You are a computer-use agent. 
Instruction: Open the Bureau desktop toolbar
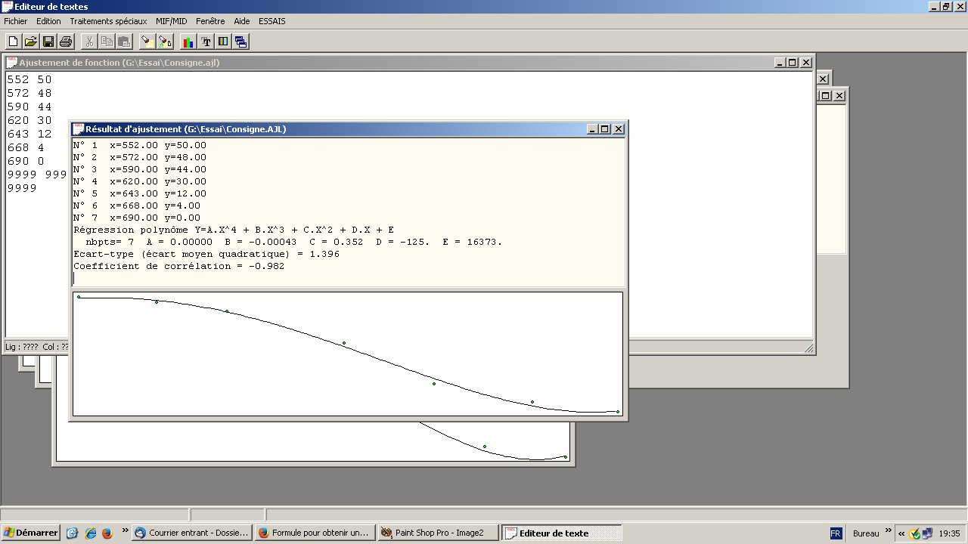click(866, 533)
